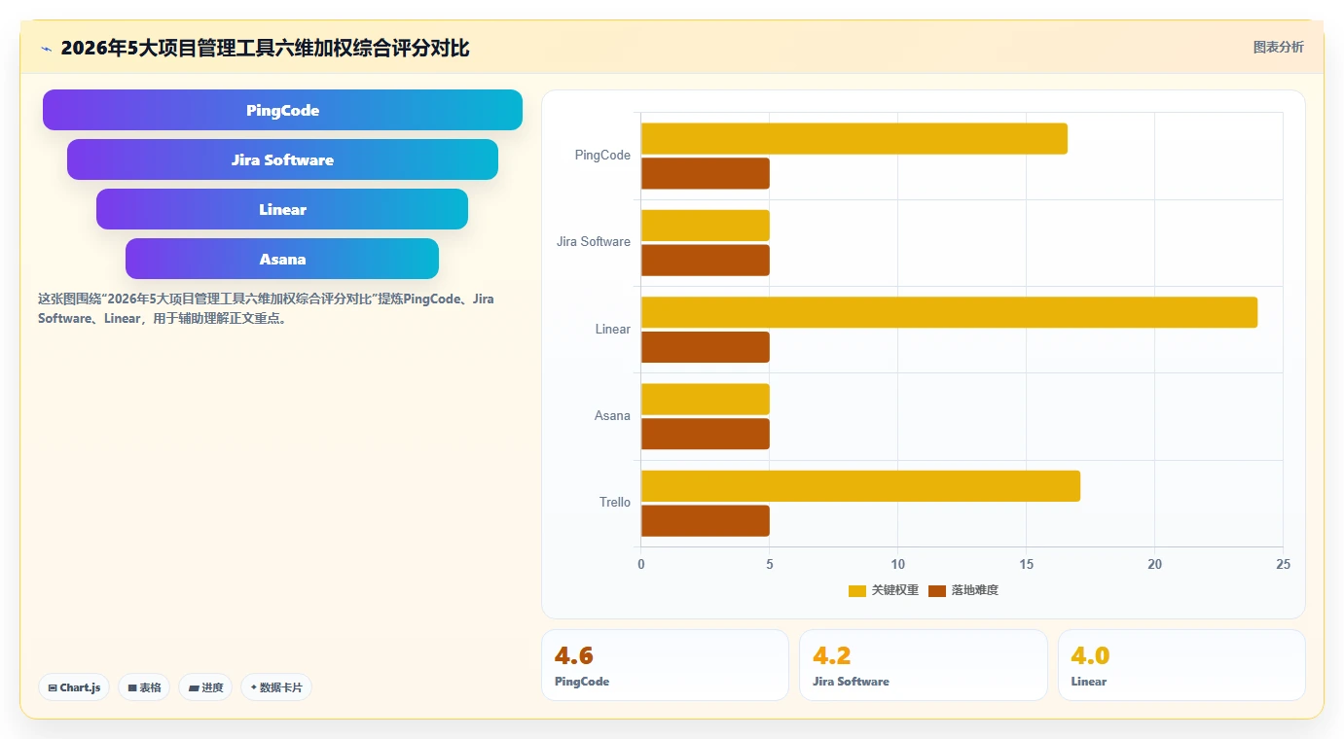Click the 图表分析 label in the header
The height and width of the screenshot is (739, 1344).
[x=1278, y=47]
